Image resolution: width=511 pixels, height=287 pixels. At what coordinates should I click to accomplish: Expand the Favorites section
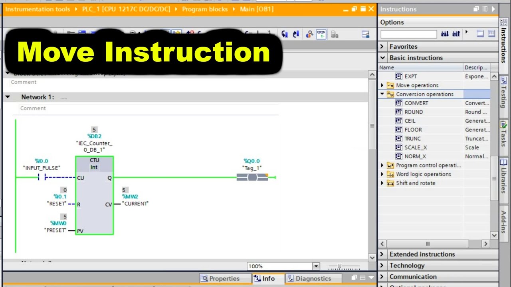pyautogui.click(x=382, y=47)
